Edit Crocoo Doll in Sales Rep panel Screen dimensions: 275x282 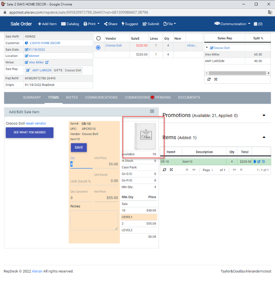coord(211,48)
